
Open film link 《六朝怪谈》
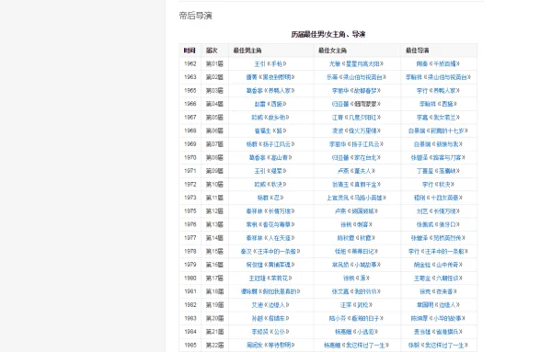[447, 278]
